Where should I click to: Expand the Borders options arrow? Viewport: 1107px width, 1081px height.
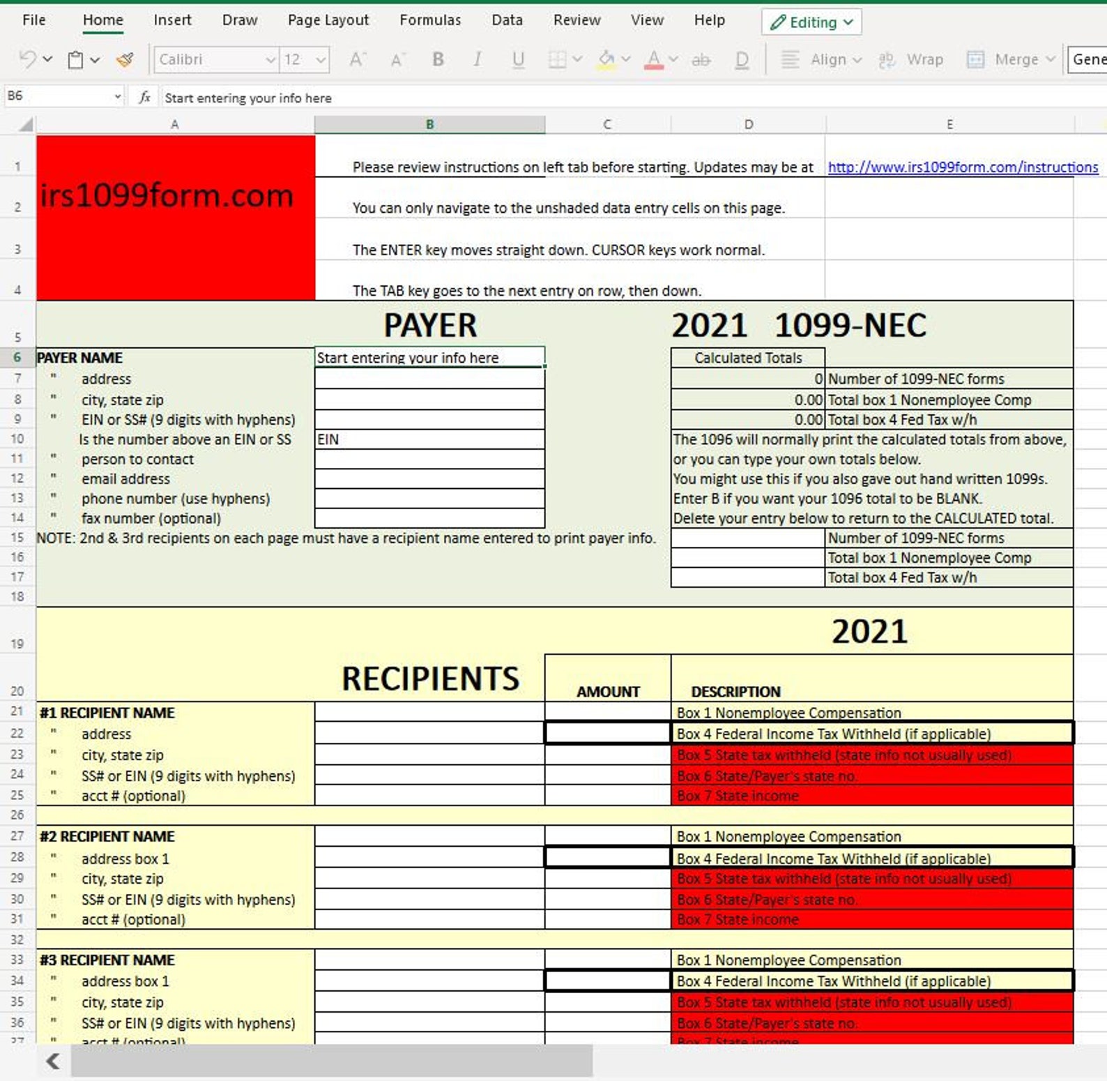coord(577,60)
